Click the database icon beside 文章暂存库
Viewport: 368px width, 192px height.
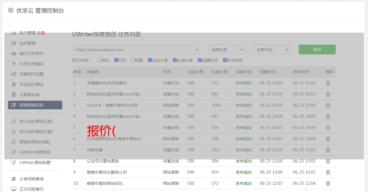click(x=13, y=95)
